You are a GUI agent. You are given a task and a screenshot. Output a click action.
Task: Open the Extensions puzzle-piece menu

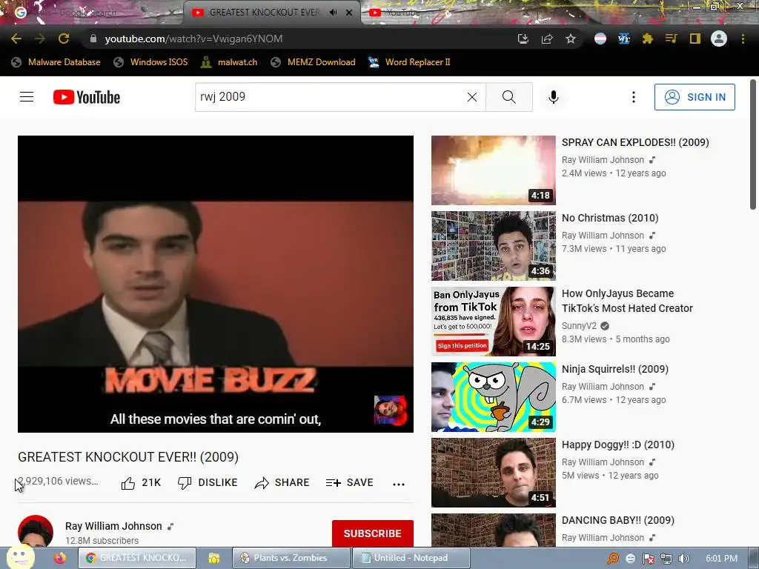[x=648, y=39]
